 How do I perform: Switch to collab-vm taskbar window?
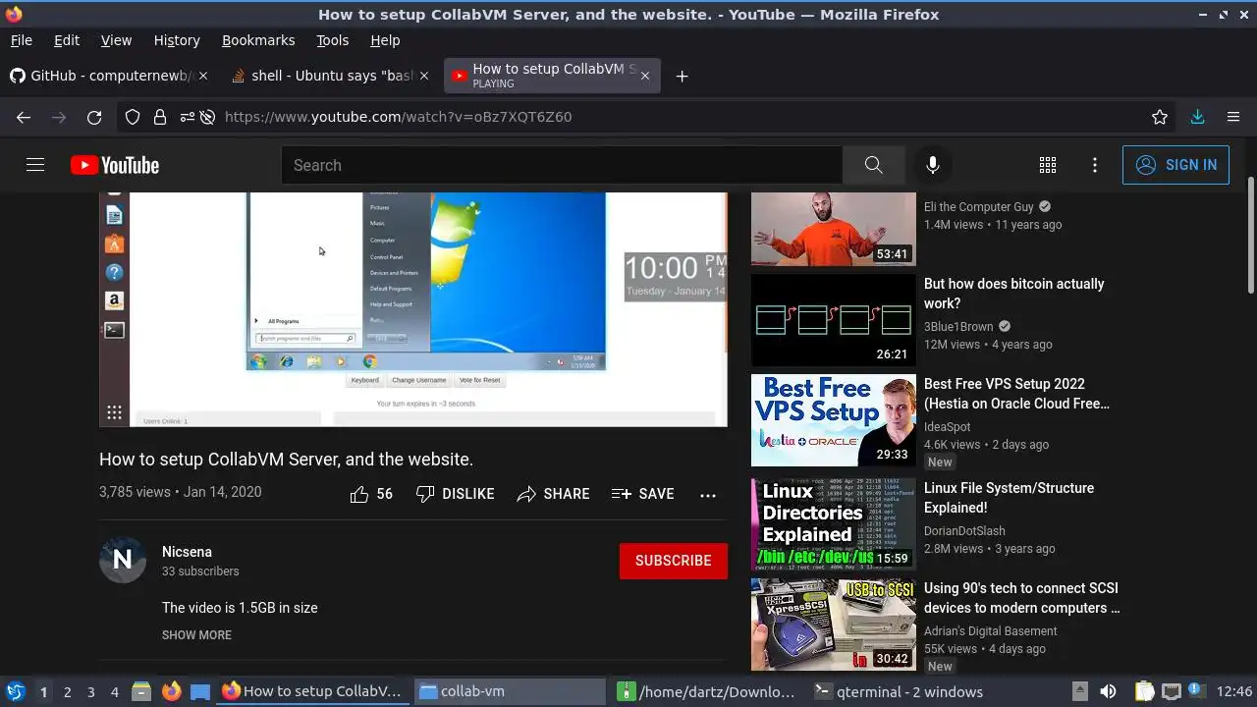[510, 691]
